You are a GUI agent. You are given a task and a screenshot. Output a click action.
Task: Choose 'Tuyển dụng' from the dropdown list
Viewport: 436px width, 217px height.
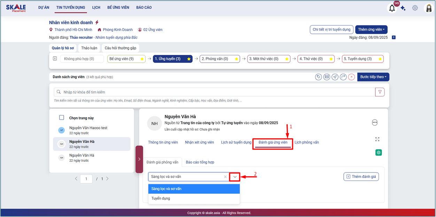[161, 199]
